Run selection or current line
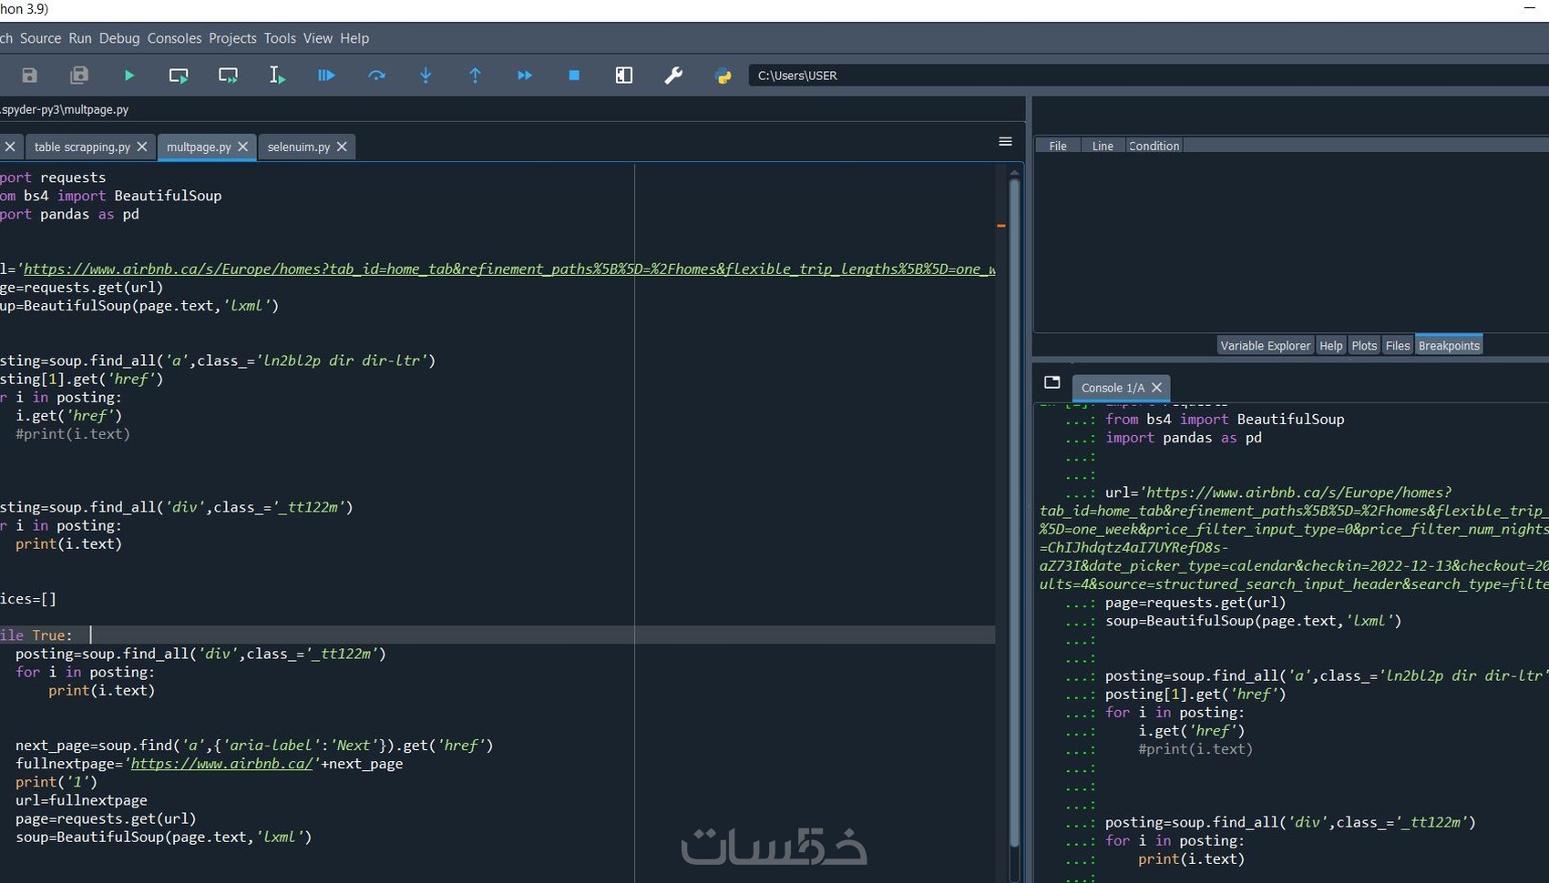The width and height of the screenshot is (1549, 883). tap(277, 76)
